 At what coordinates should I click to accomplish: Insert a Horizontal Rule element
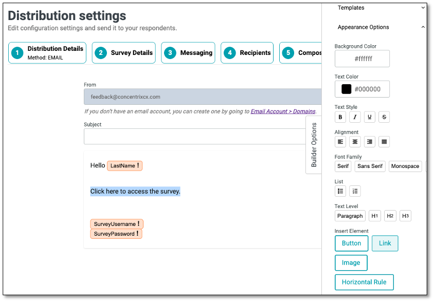coord(364,282)
